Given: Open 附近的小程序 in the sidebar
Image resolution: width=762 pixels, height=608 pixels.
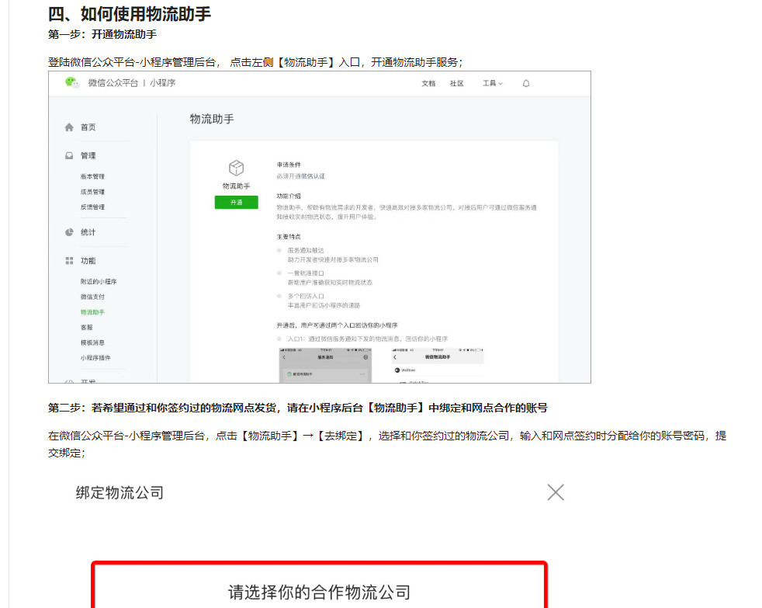Looking at the screenshot, I should 99,282.
